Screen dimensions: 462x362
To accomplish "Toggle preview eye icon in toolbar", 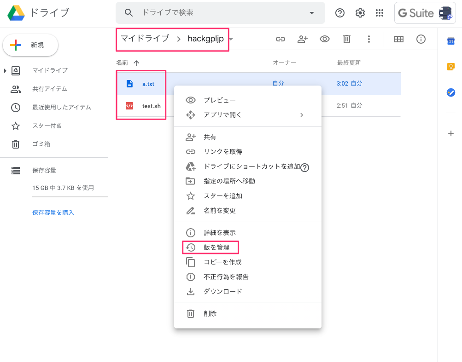I will 325,39.
